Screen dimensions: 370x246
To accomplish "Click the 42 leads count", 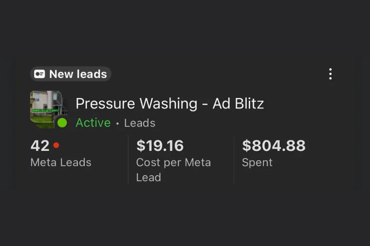I will tap(40, 146).
